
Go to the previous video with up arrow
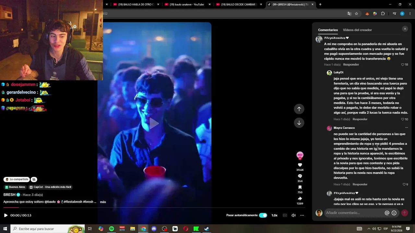(299, 109)
